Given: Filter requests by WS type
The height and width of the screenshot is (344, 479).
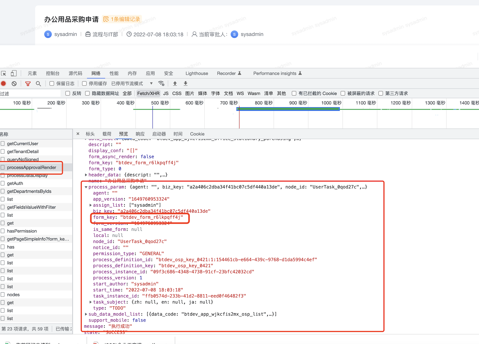Looking at the screenshot, I should tap(240, 93).
